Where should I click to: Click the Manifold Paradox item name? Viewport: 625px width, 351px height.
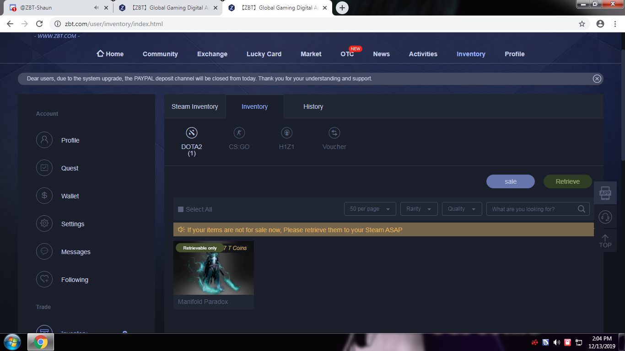pos(203,302)
